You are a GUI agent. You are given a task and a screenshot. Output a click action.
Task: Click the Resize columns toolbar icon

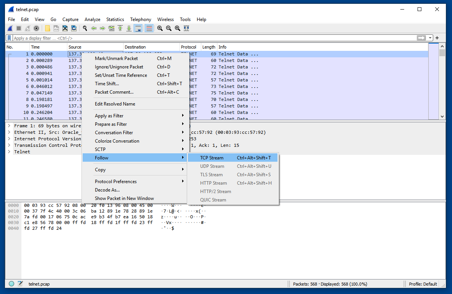pos(186,28)
